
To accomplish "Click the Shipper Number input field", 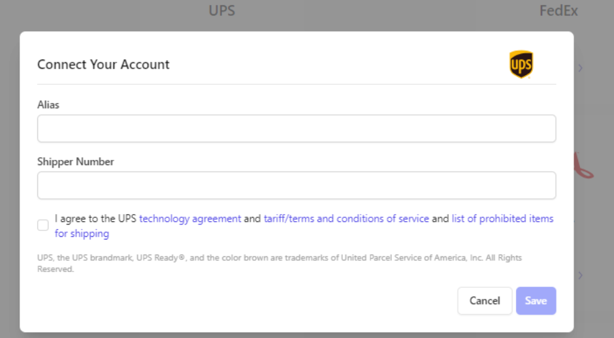I will coord(297,185).
